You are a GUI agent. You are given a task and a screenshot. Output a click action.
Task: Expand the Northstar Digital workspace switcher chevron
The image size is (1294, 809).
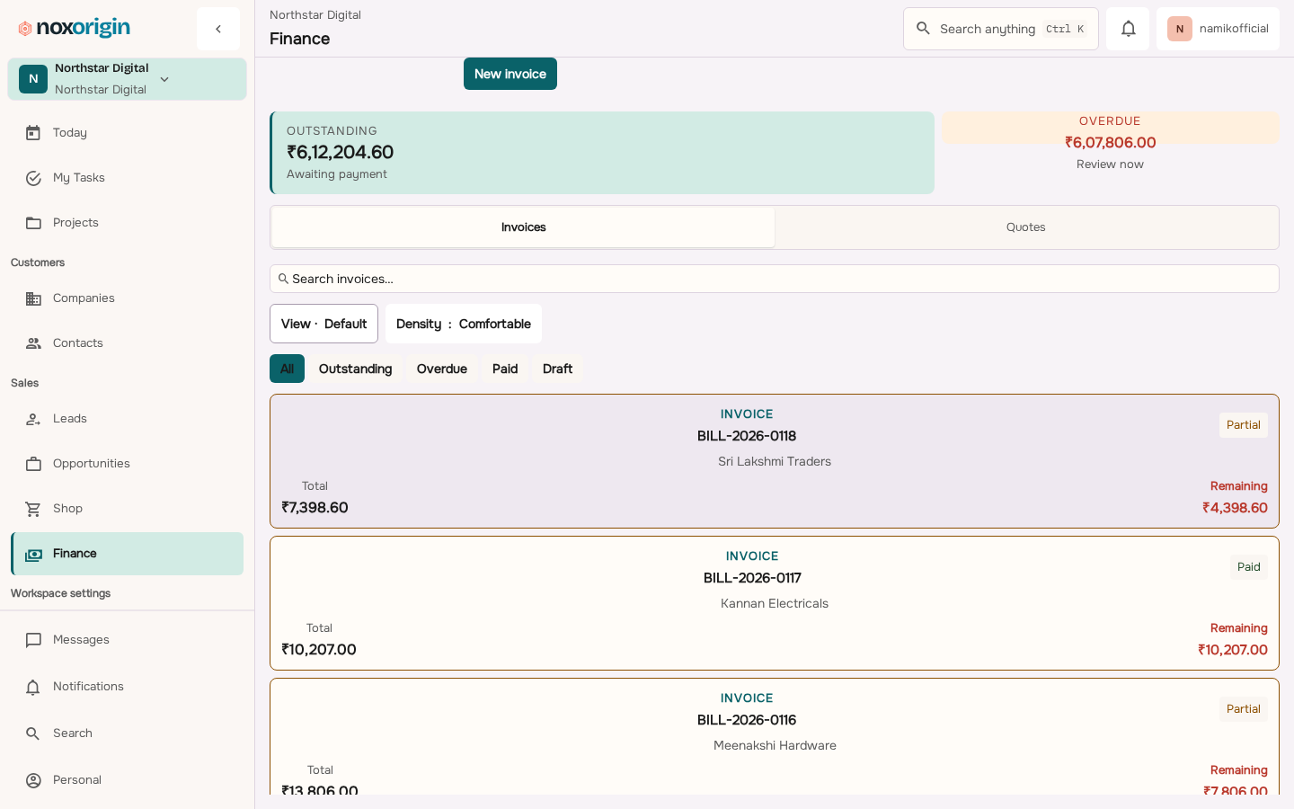click(164, 79)
